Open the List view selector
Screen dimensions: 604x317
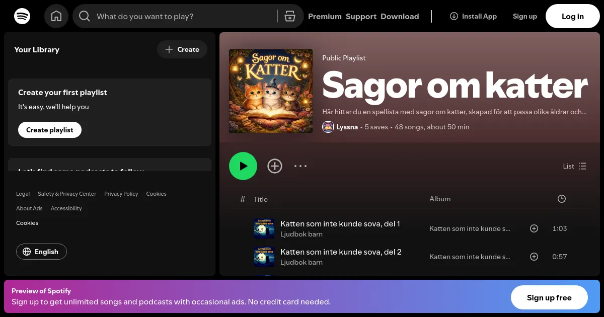(574, 166)
